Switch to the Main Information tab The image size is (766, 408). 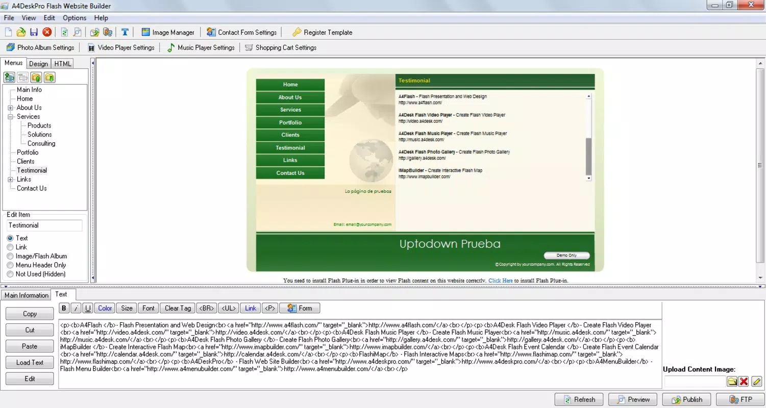click(x=26, y=295)
